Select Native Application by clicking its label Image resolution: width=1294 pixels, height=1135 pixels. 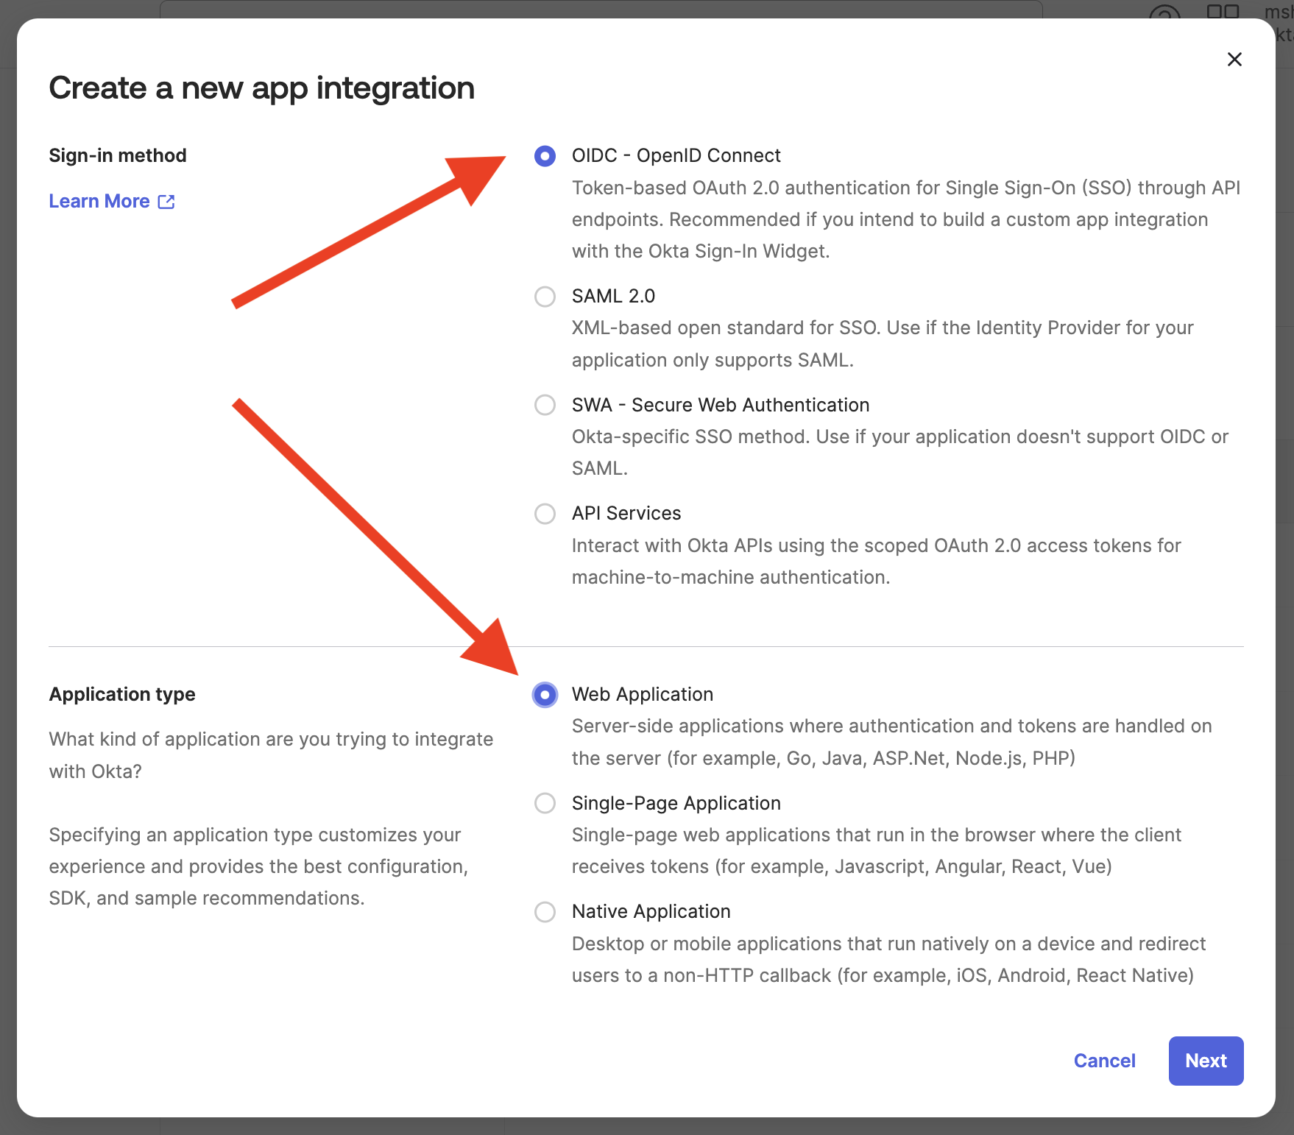(x=651, y=911)
